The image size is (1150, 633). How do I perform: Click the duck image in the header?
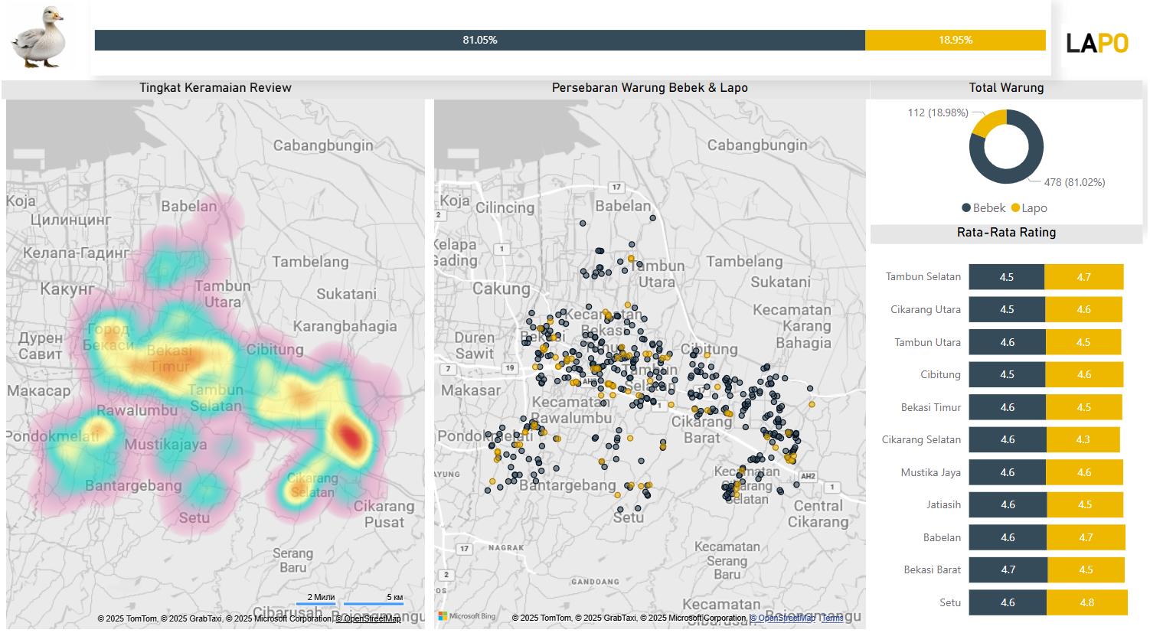(x=39, y=37)
